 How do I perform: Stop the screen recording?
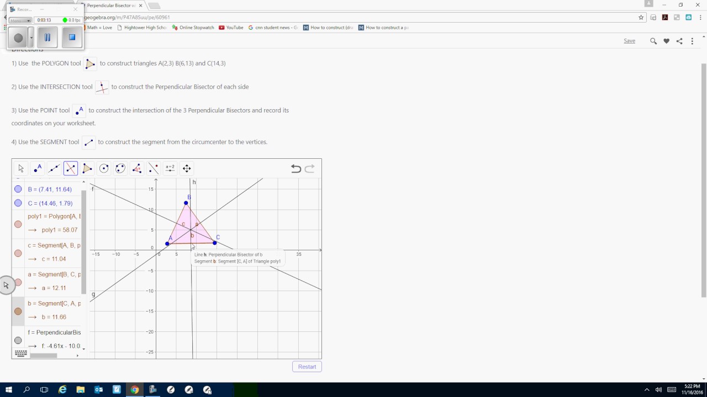point(72,37)
